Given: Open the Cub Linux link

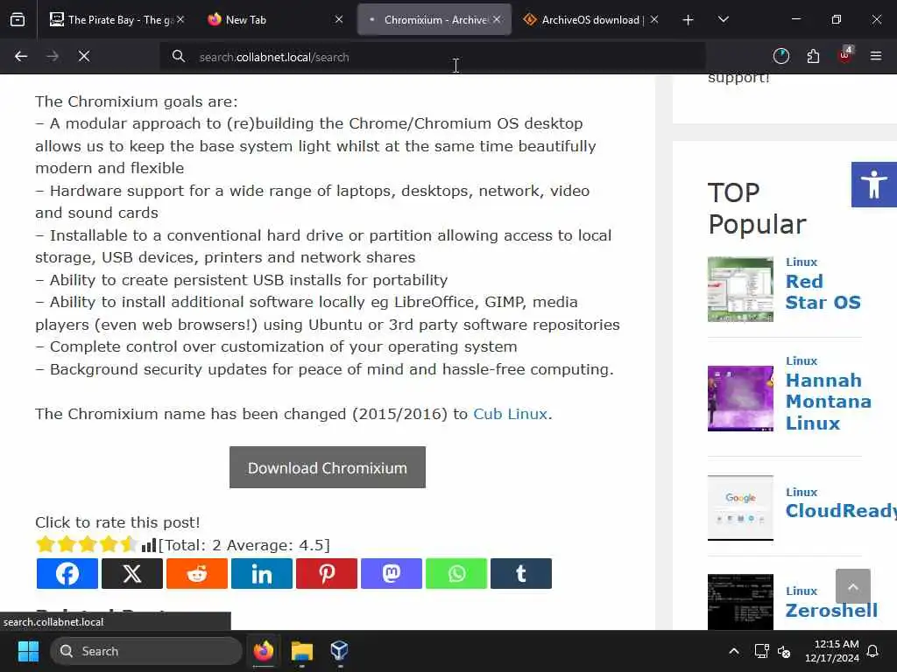Looking at the screenshot, I should coord(511,414).
